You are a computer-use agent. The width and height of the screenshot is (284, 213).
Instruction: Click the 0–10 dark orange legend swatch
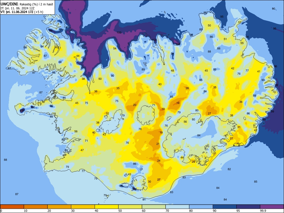[12, 207]
